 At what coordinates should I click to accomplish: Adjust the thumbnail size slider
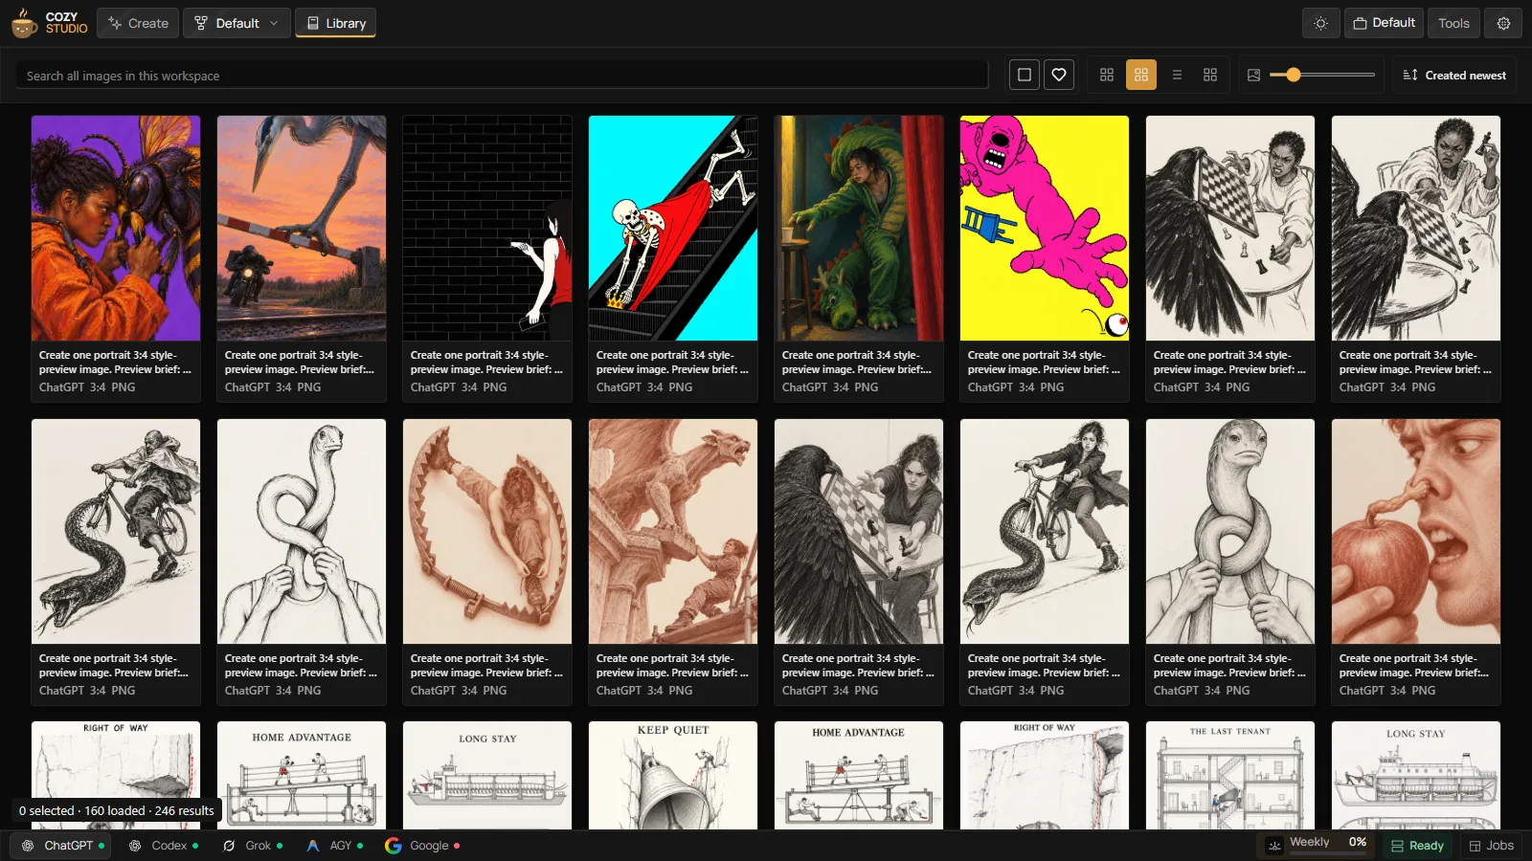pos(1322,75)
